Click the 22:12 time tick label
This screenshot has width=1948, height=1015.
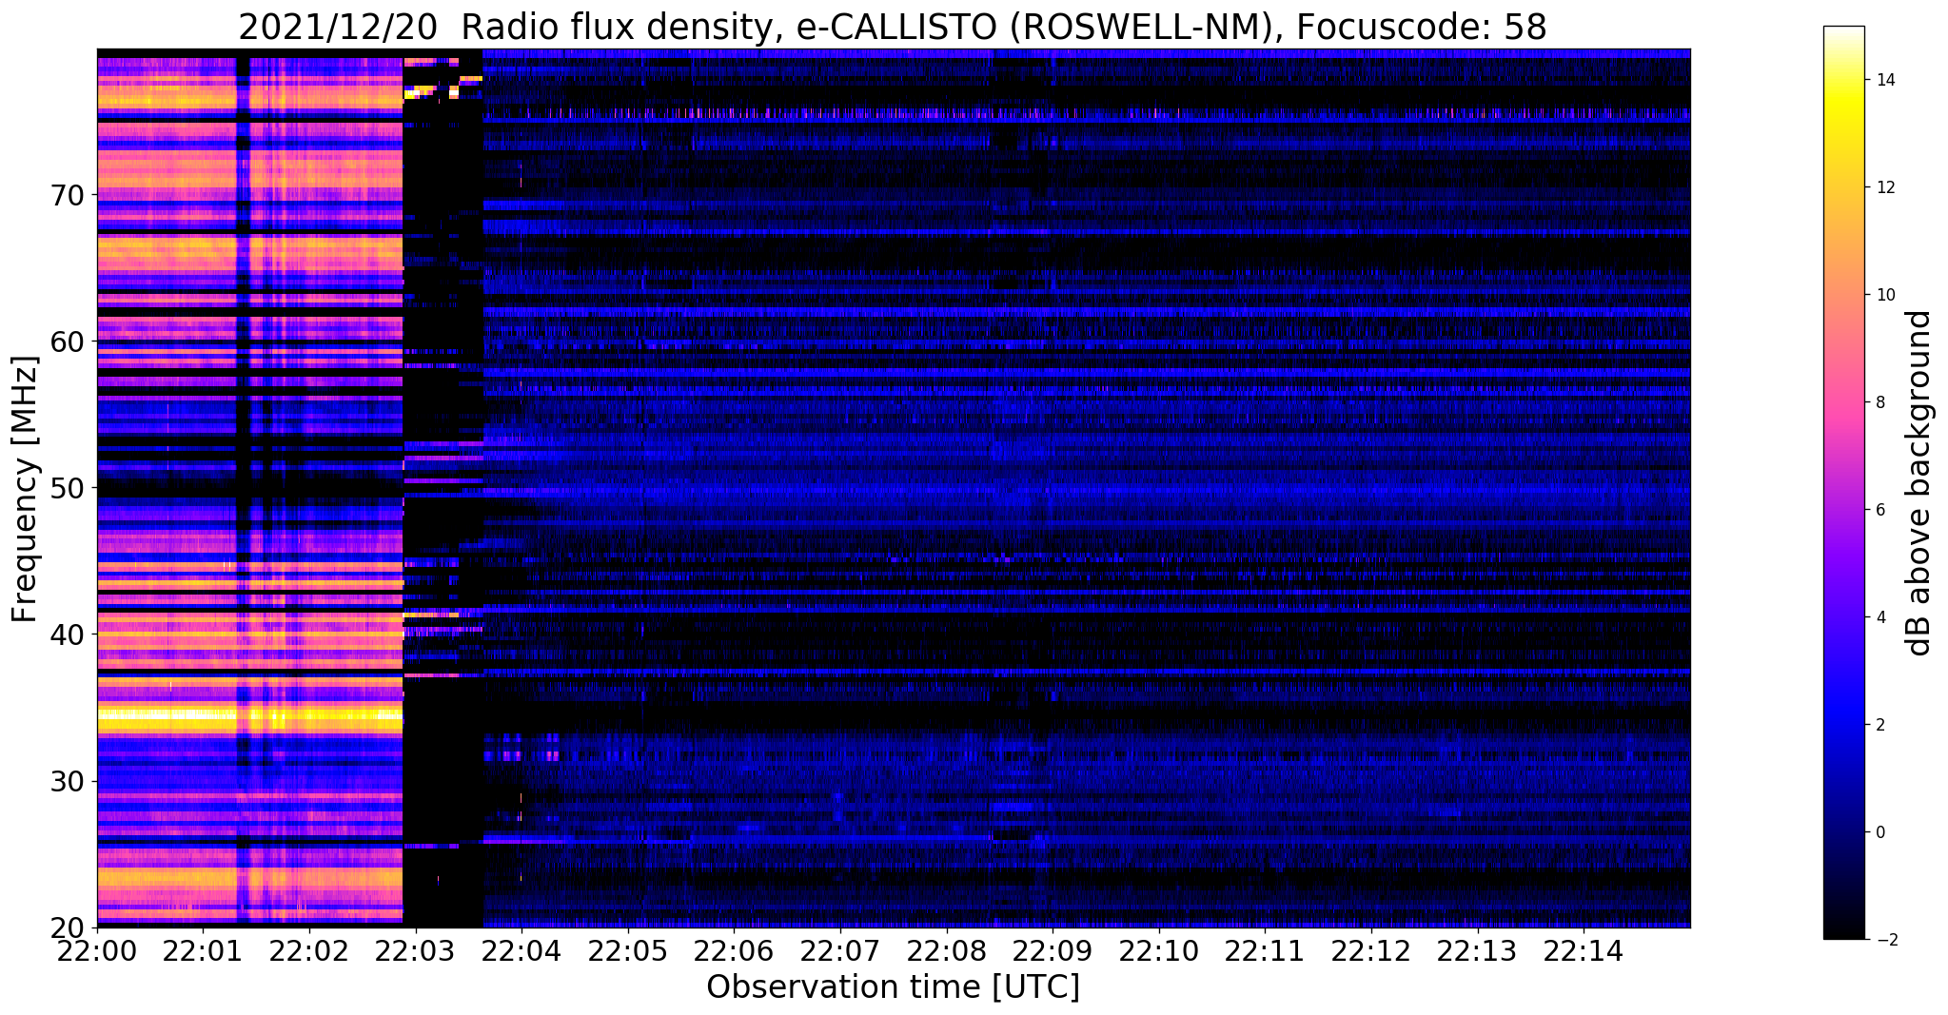pos(1371,951)
